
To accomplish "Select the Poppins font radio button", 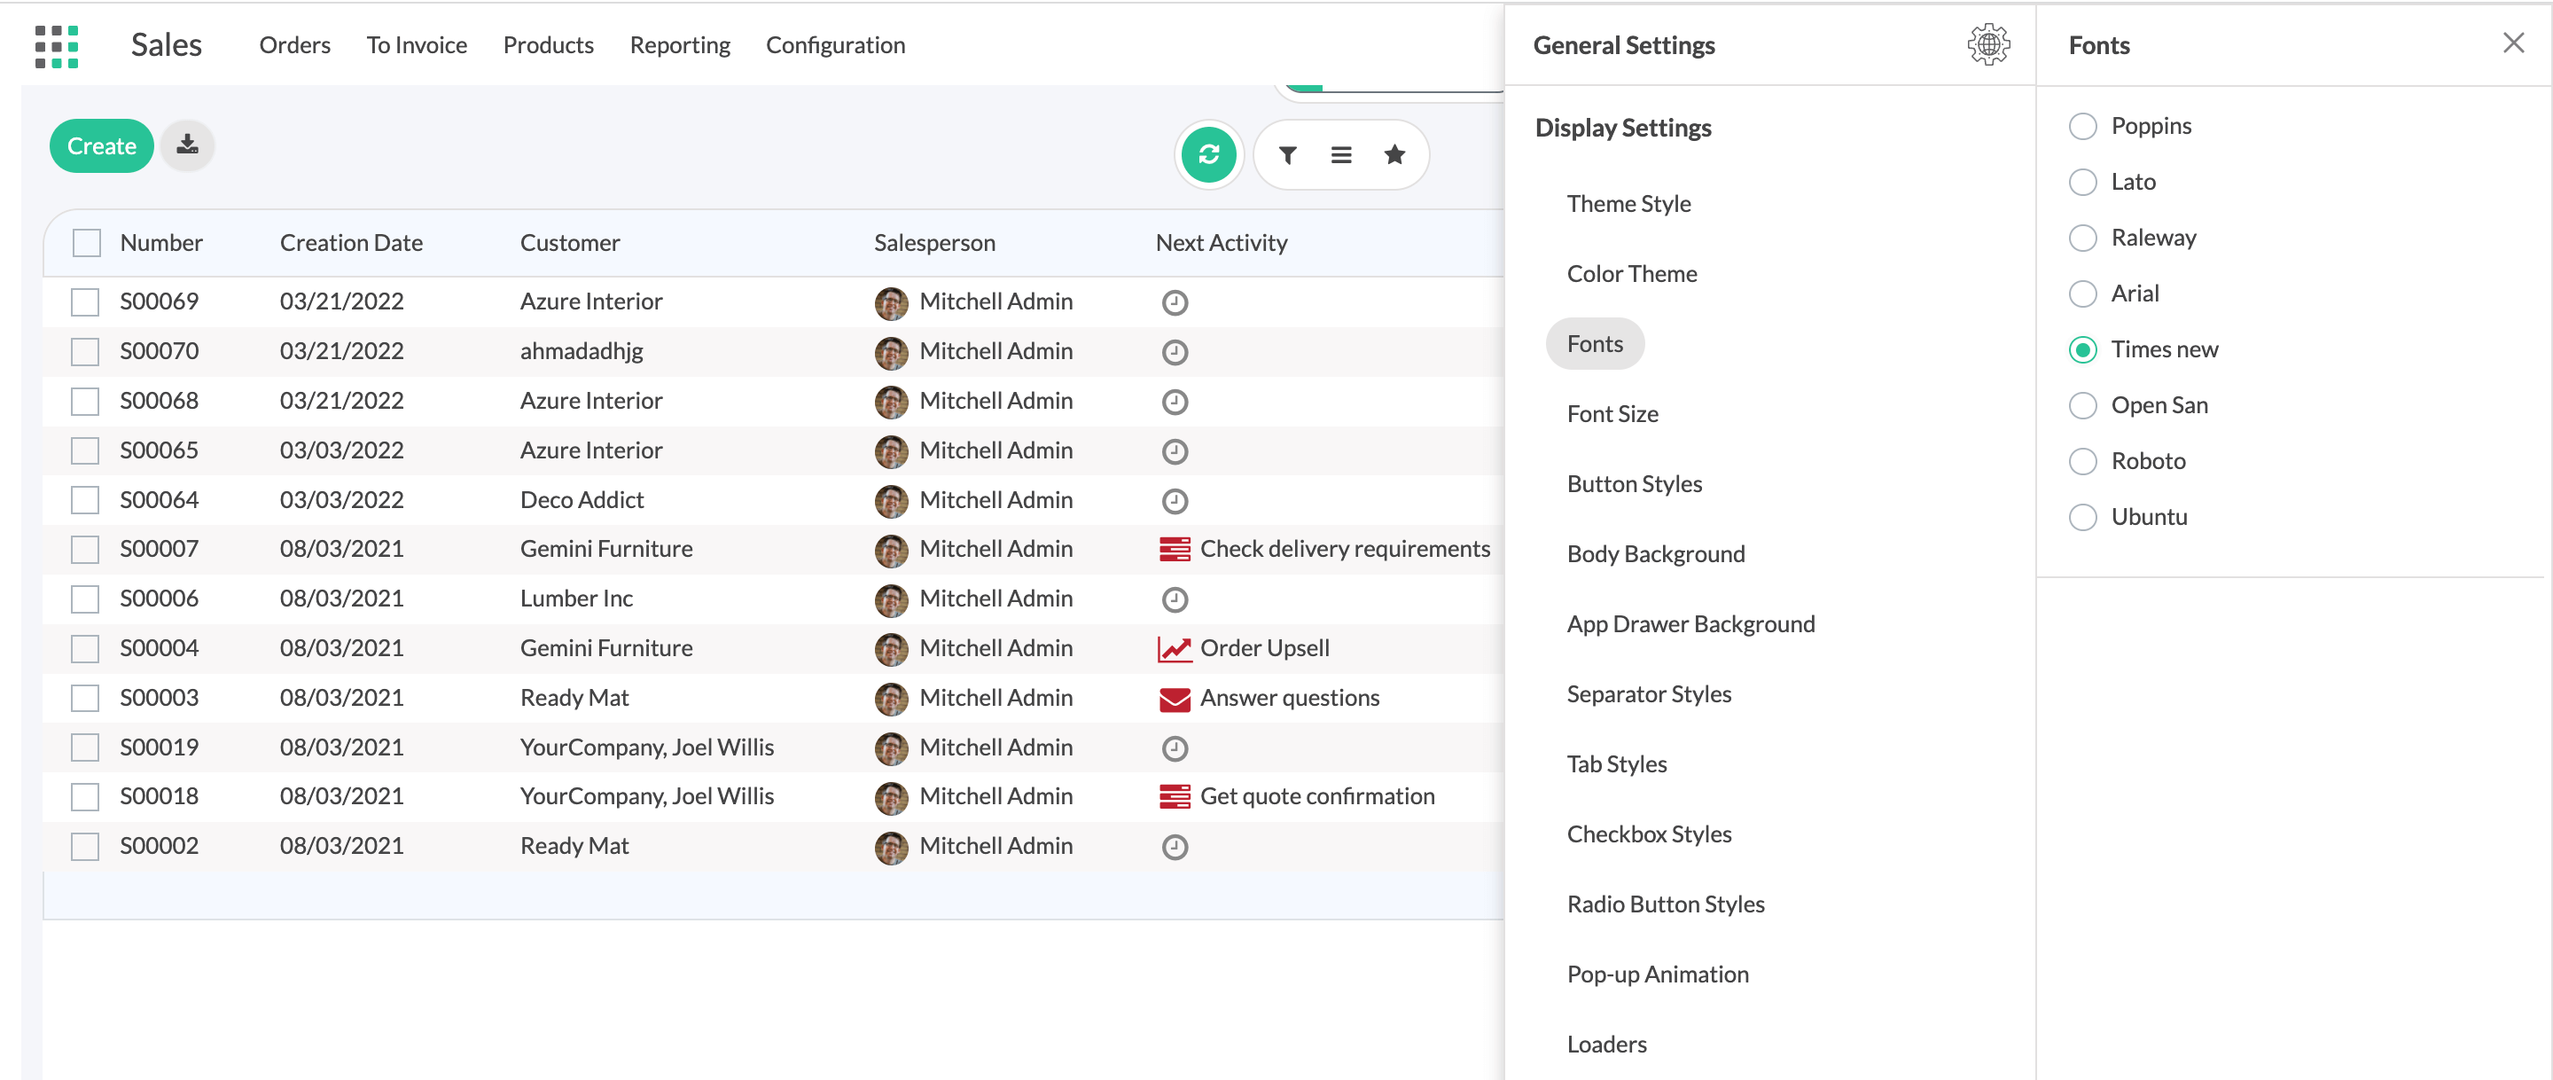I will [x=2082, y=126].
